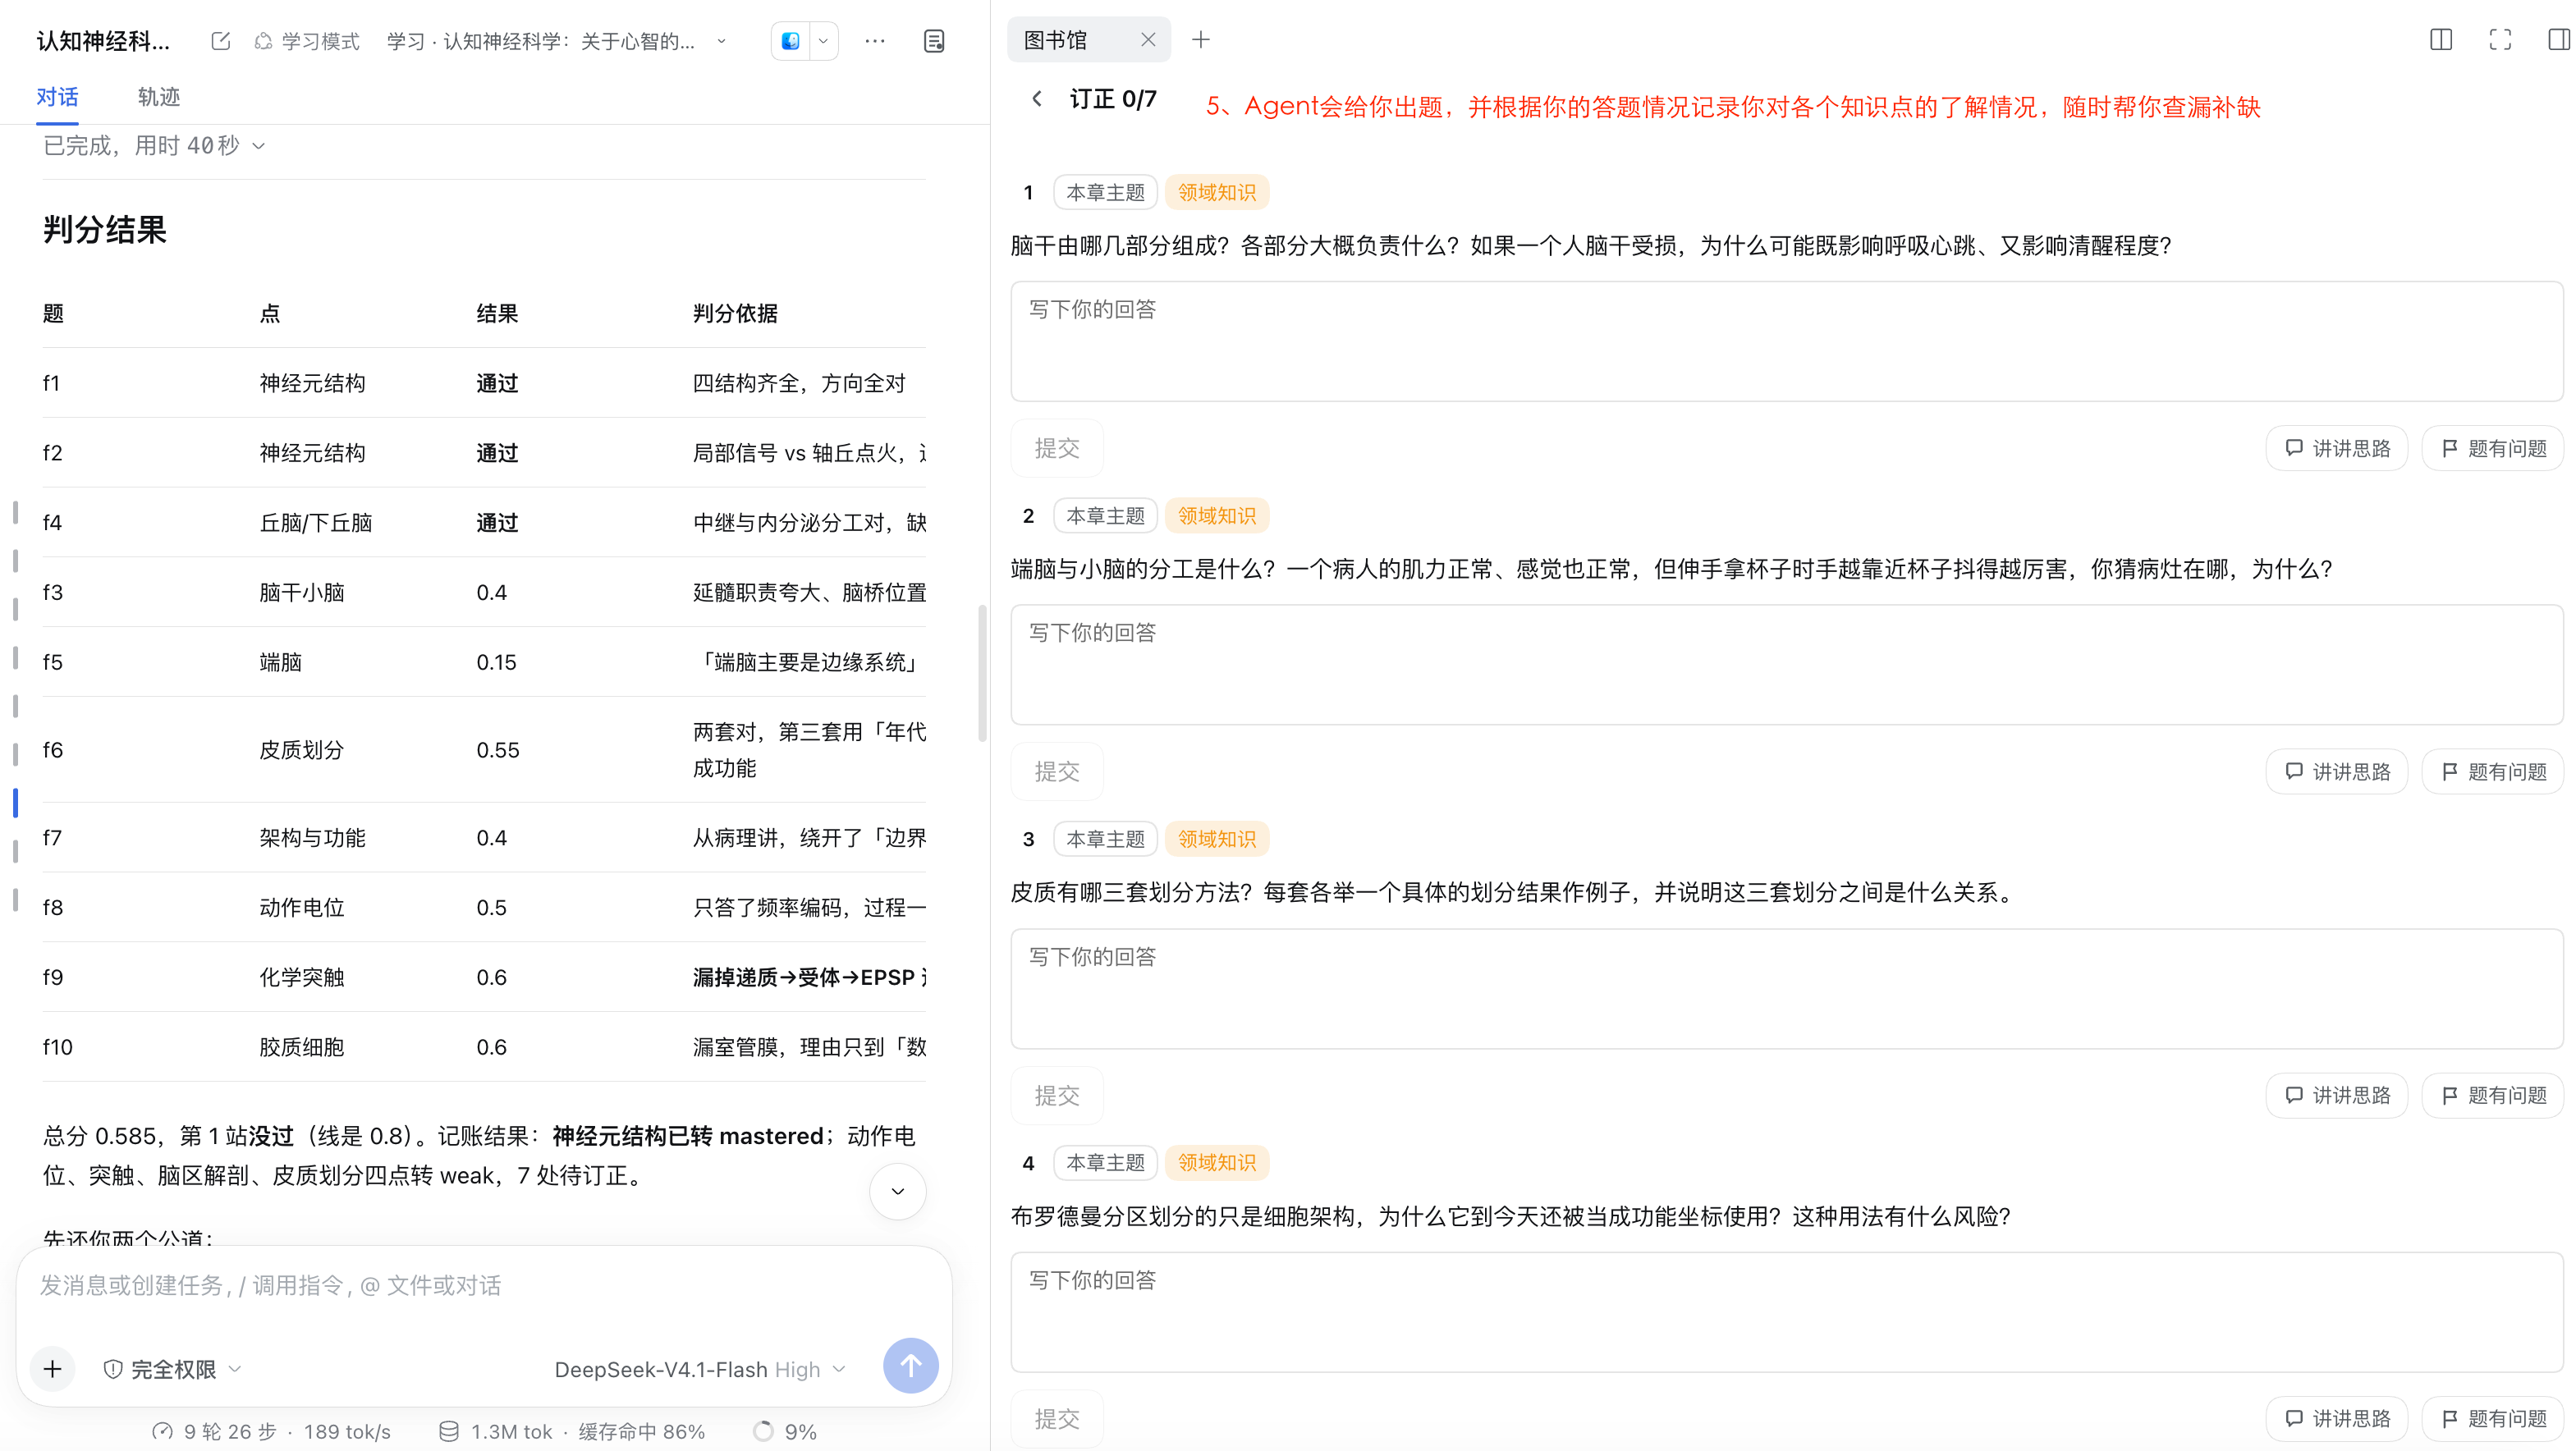Screen dimensions: 2576x1451
Task: Click the answer field for question 1
Action: tap(1786, 341)
